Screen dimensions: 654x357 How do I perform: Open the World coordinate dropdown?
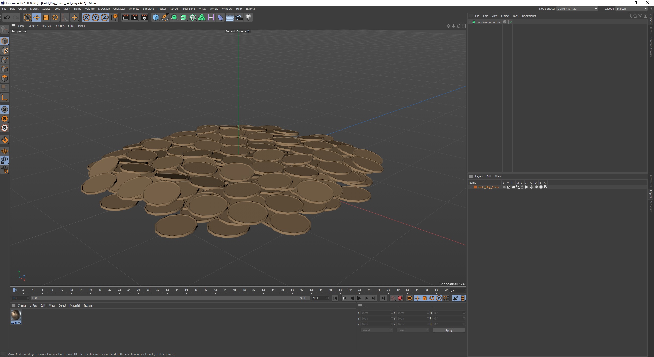[377, 330]
